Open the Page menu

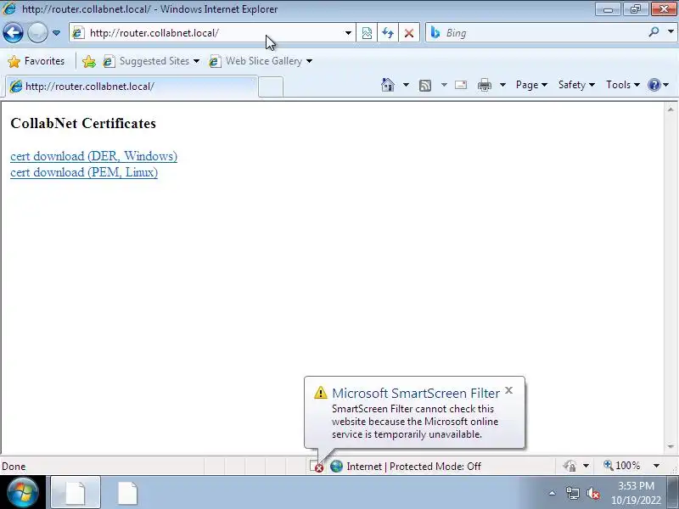tap(531, 85)
